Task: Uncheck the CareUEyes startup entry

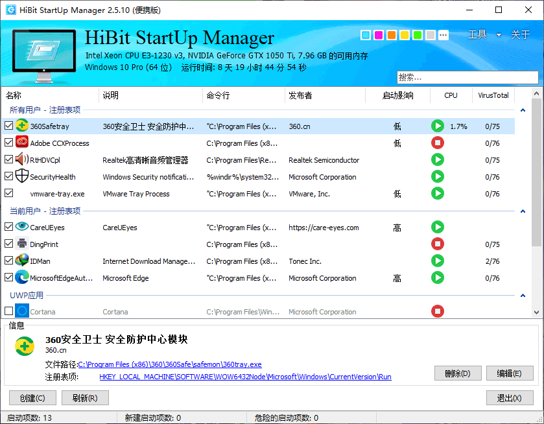Action: 8,226
